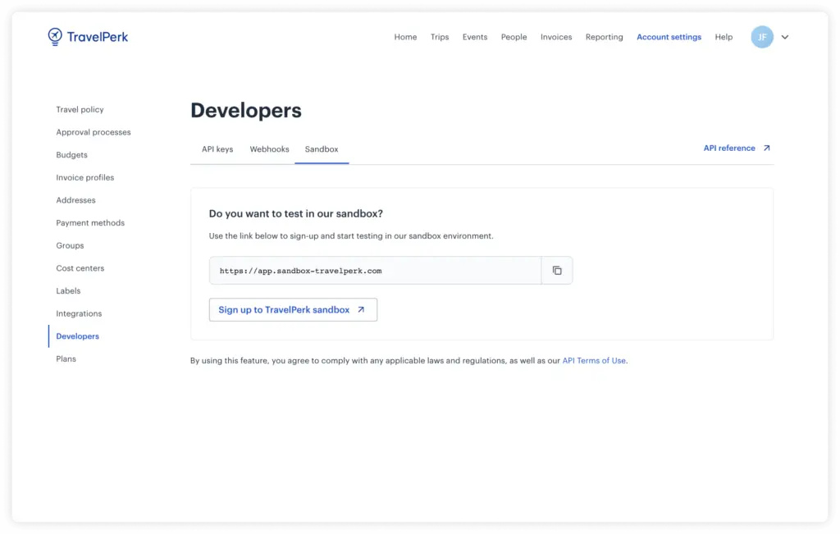Click Sign up to TravelPerk sandbox button
Screen dimensions: 840x534
[x=293, y=309]
